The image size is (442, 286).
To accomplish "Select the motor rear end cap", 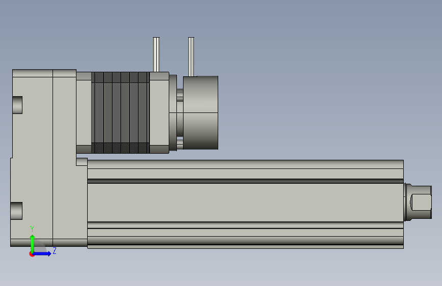I will pyautogui.click(x=159, y=112).
